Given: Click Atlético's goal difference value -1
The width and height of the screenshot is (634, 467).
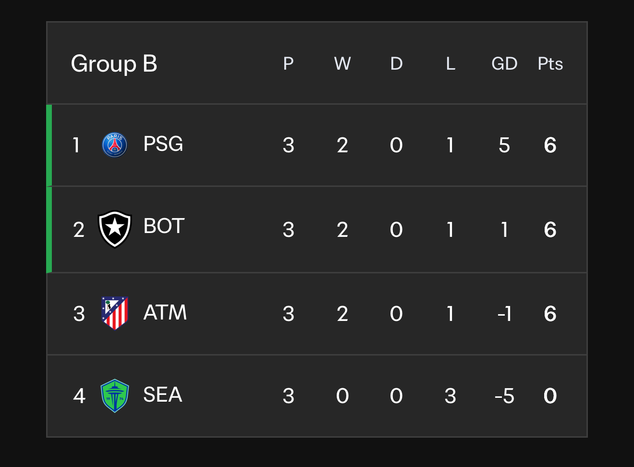Looking at the screenshot, I should (504, 314).
